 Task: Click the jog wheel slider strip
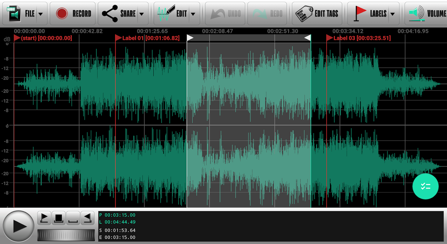point(66,235)
